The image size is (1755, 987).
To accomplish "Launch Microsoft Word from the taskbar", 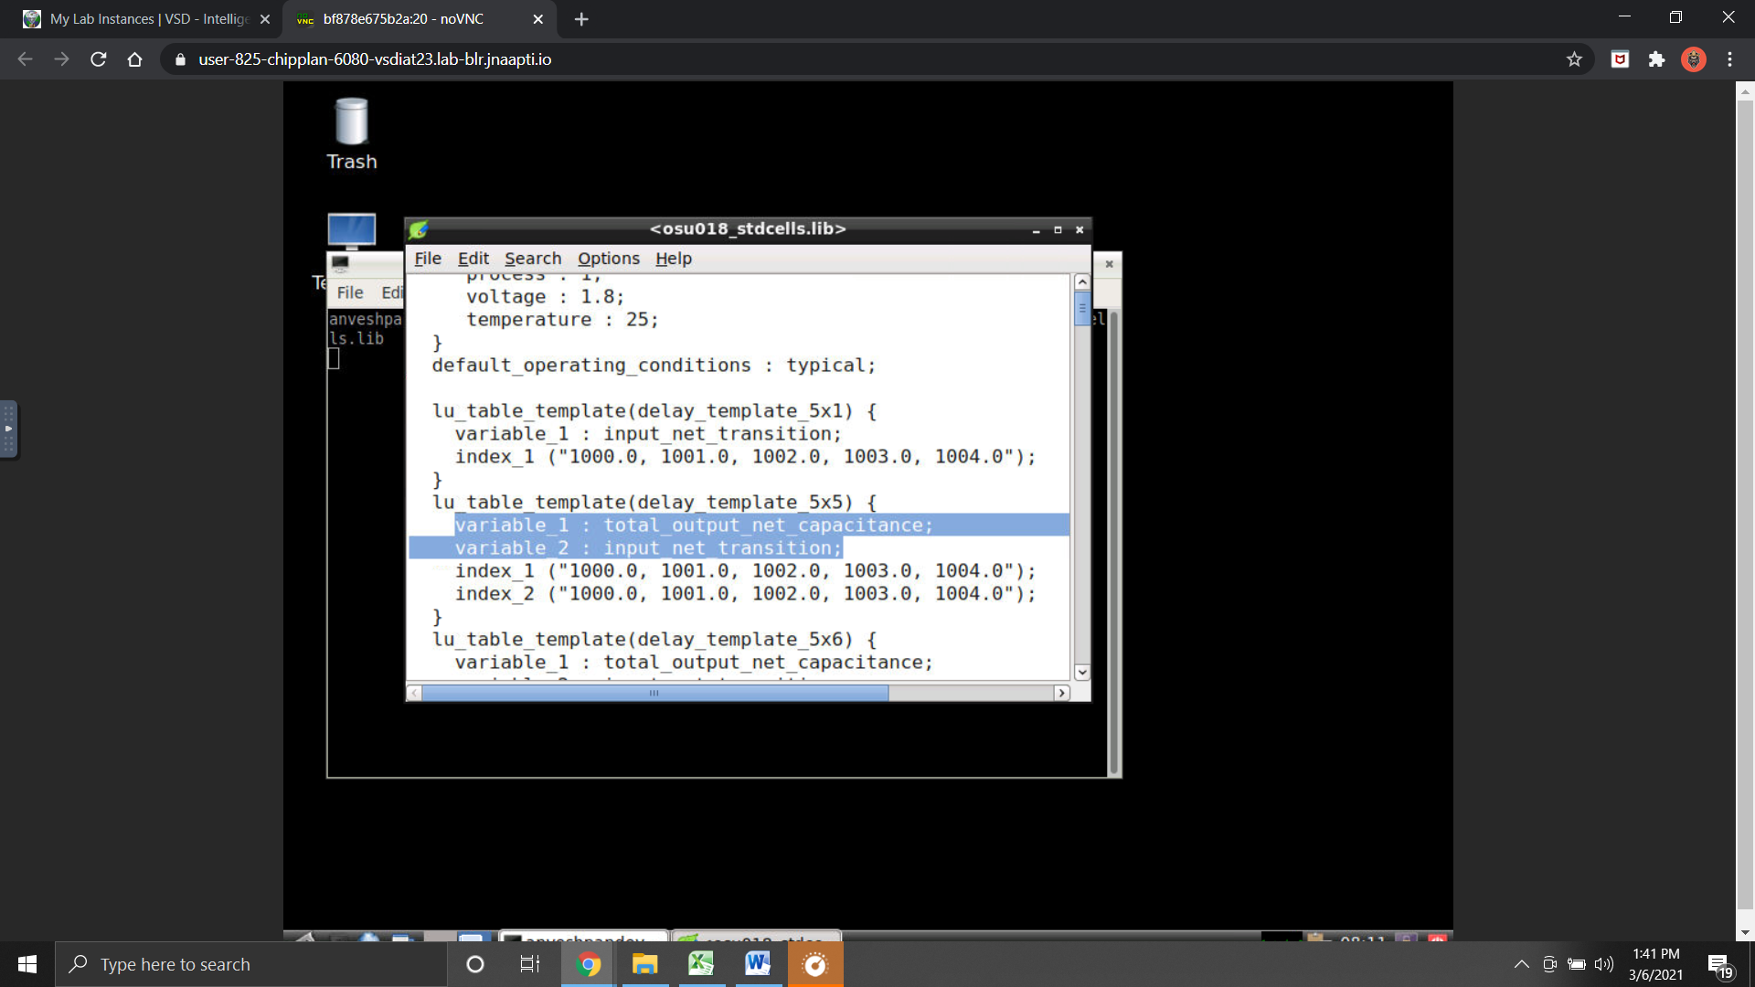I will [x=757, y=964].
